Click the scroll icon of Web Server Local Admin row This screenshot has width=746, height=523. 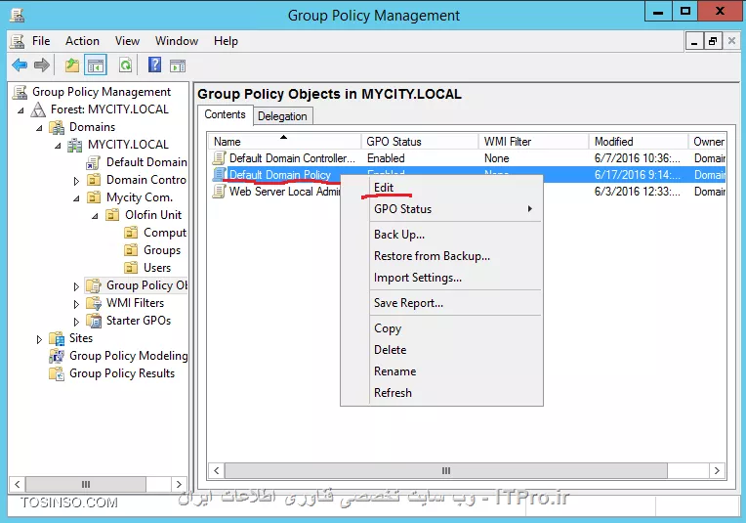coord(220,192)
